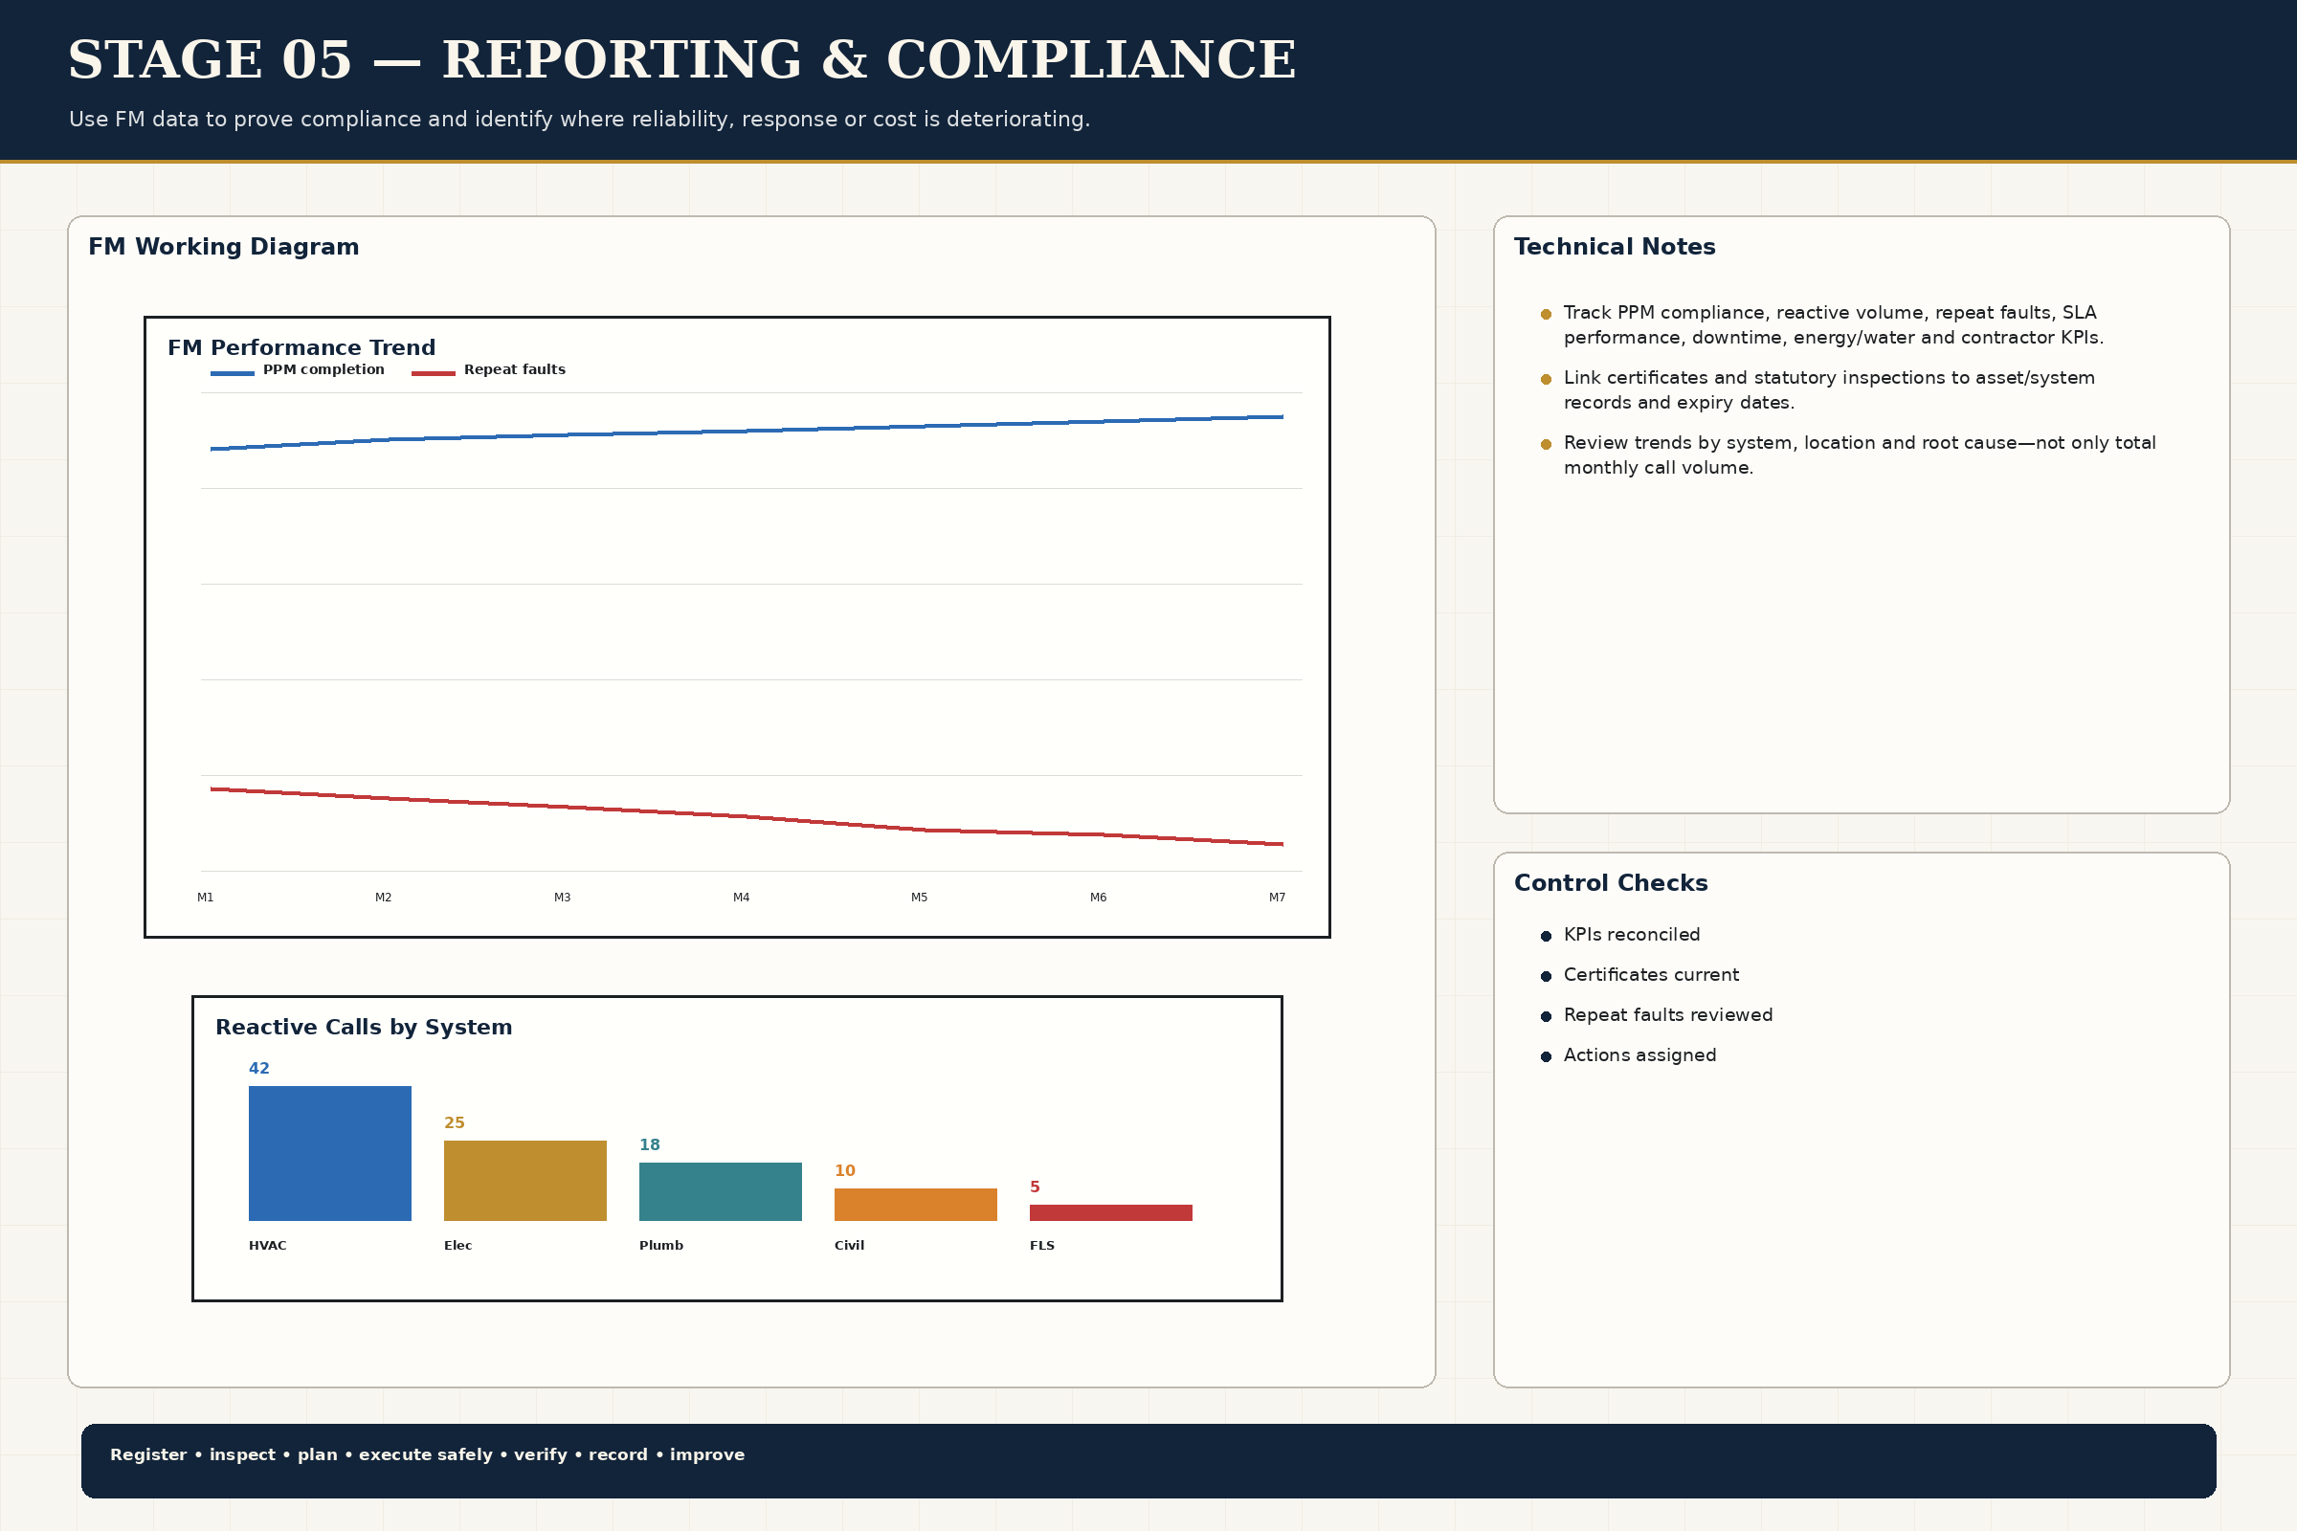
Task: Click the HVAC bar label
Action: tap(268, 1246)
